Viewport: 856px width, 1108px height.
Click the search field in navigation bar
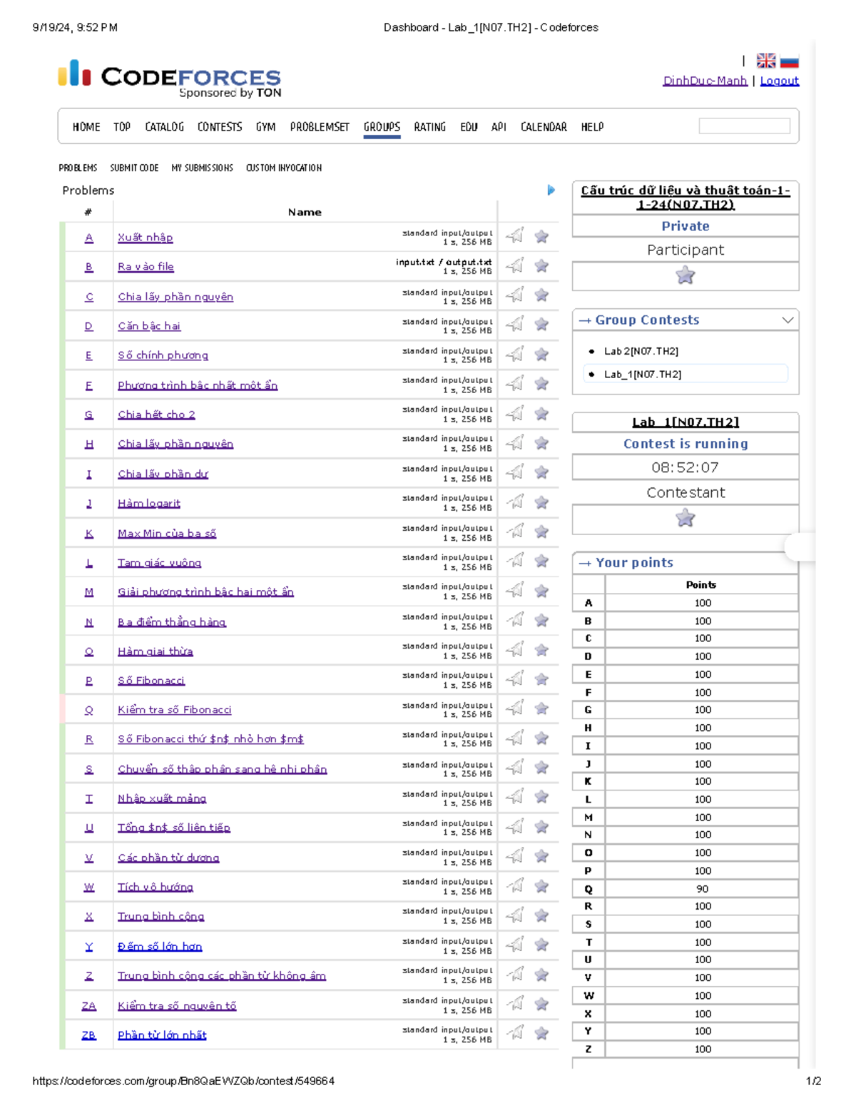pos(744,126)
